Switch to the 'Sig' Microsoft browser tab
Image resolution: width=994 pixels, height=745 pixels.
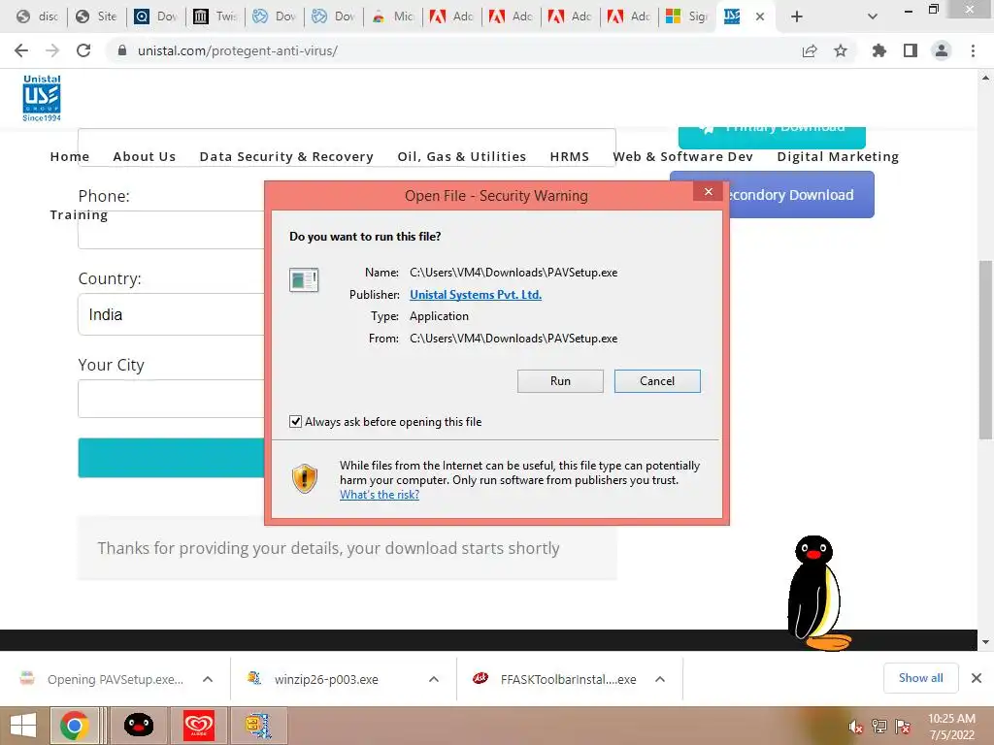(688, 16)
